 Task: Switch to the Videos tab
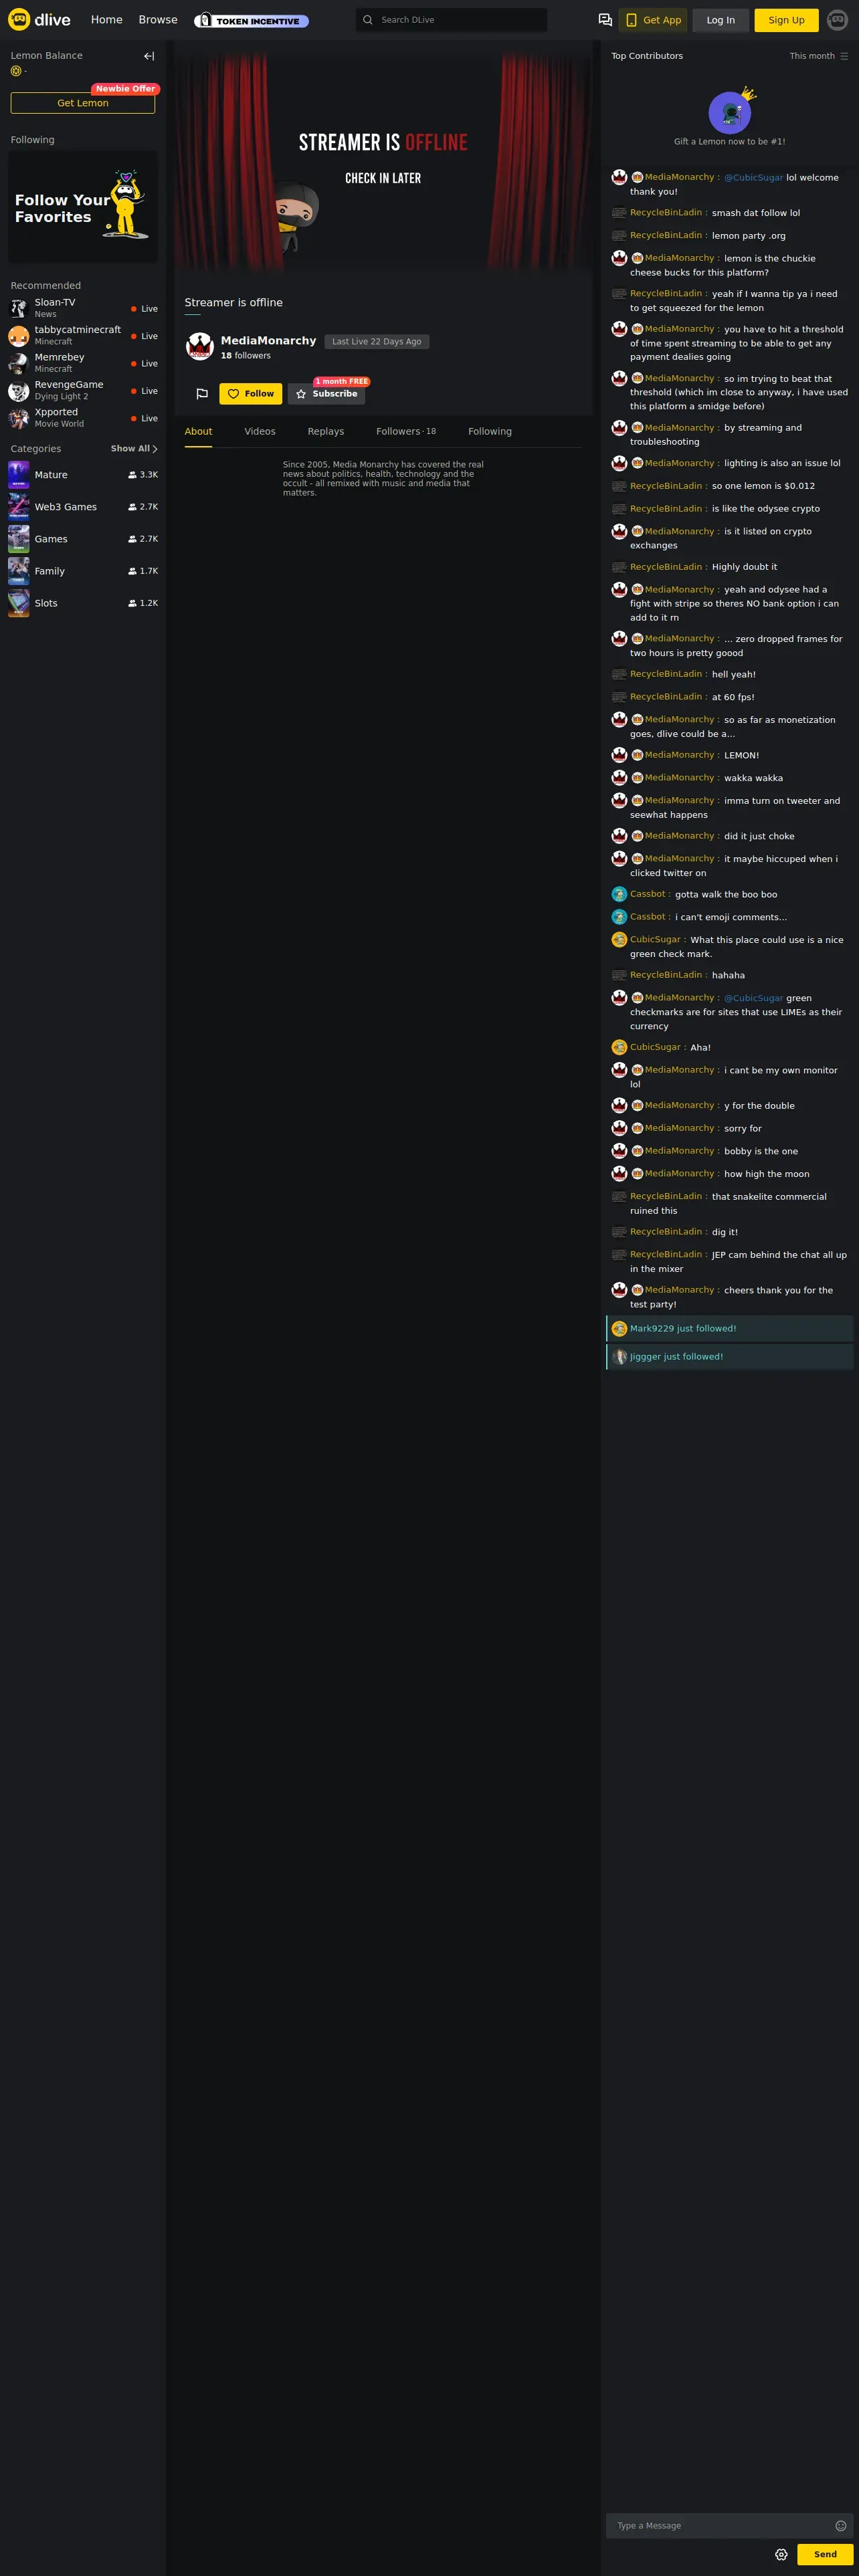[x=260, y=431]
